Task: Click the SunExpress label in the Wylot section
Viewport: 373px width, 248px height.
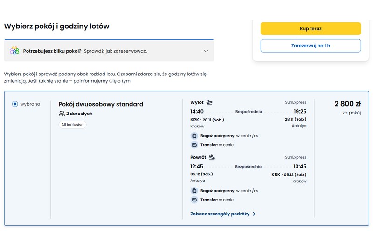Action: pos(296,102)
